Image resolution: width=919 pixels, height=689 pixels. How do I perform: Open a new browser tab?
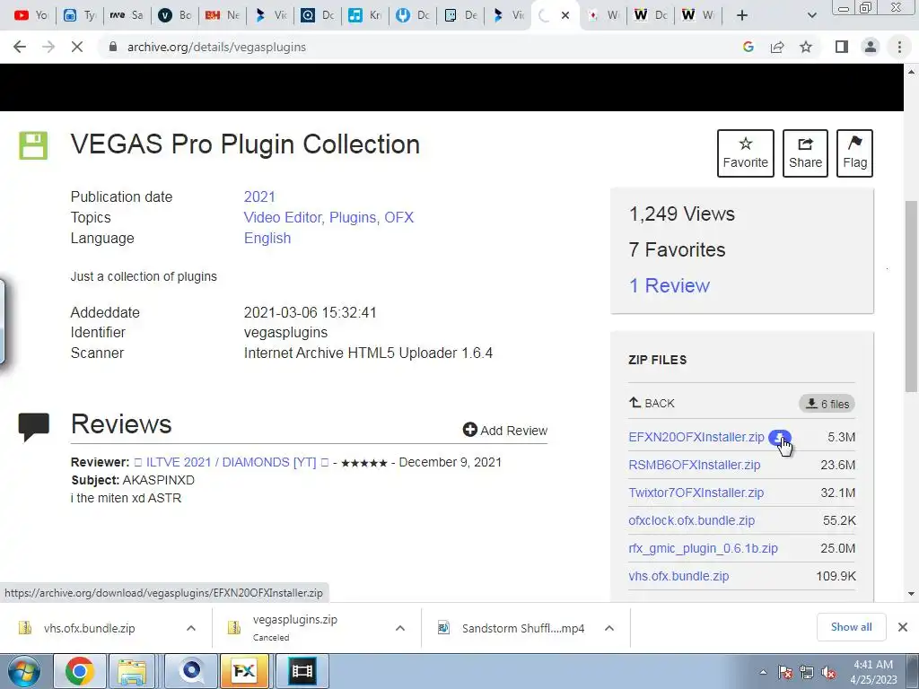[742, 15]
